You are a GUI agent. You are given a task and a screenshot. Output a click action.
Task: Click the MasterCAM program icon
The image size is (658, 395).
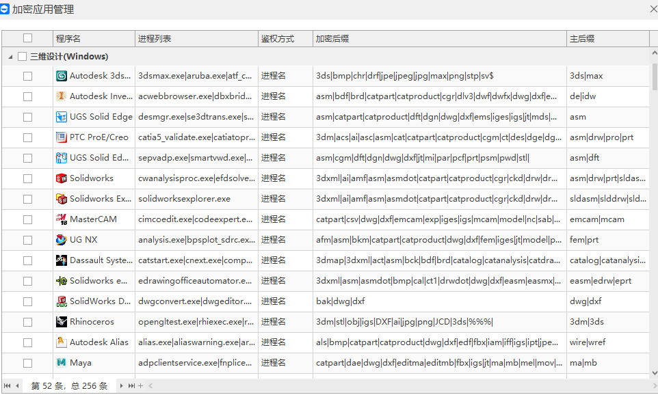click(x=62, y=219)
